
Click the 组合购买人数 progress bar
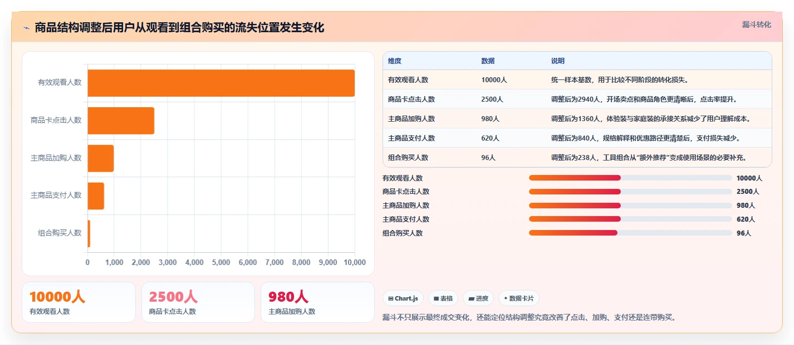click(x=630, y=233)
